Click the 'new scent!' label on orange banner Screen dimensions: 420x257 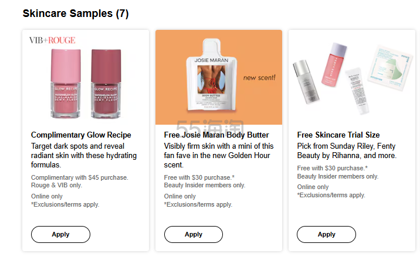click(259, 77)
